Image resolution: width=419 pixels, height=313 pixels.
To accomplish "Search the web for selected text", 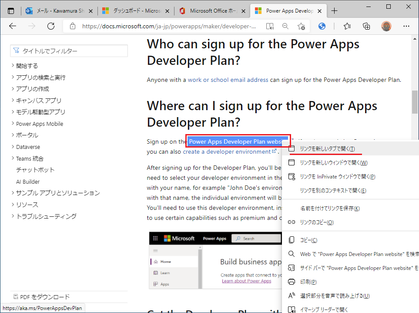I will coord(350,254).
